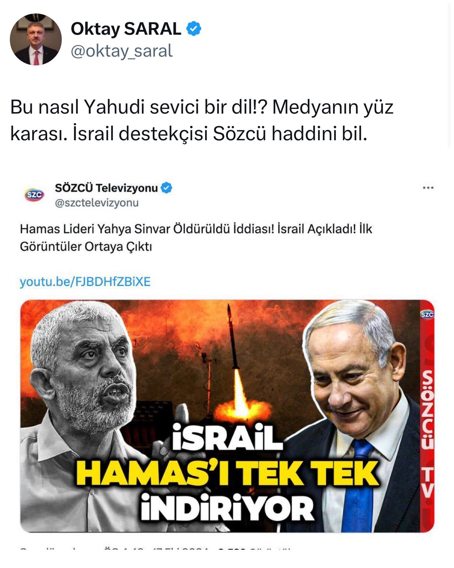This screenshot has width=454, height=568.
Task: Click the blue verified badge beside Oktay SARAL
Action: pyautogui.click(x=194, y=29)
